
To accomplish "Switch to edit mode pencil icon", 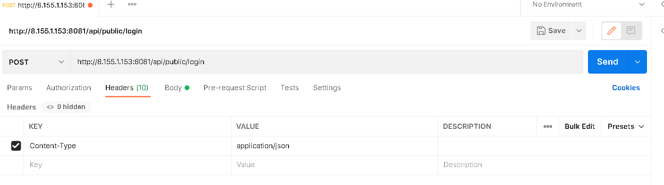I will coord(612,31).
